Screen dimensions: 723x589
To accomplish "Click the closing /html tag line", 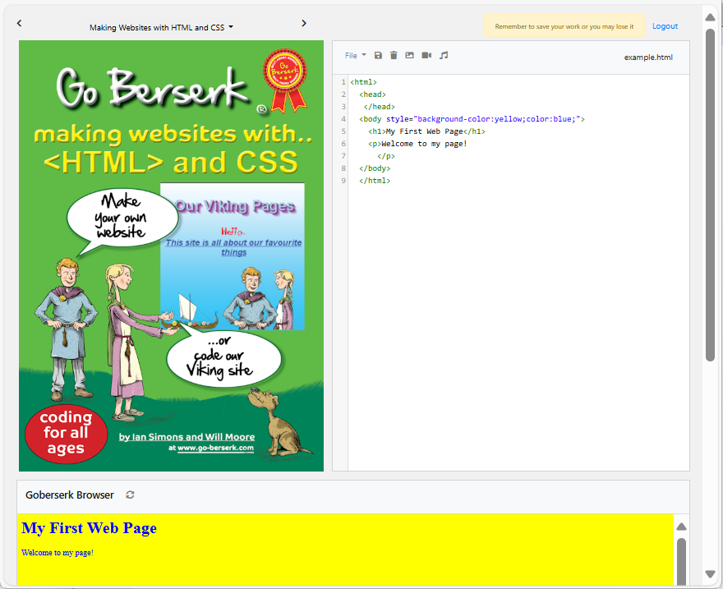I will coord(375,181).
